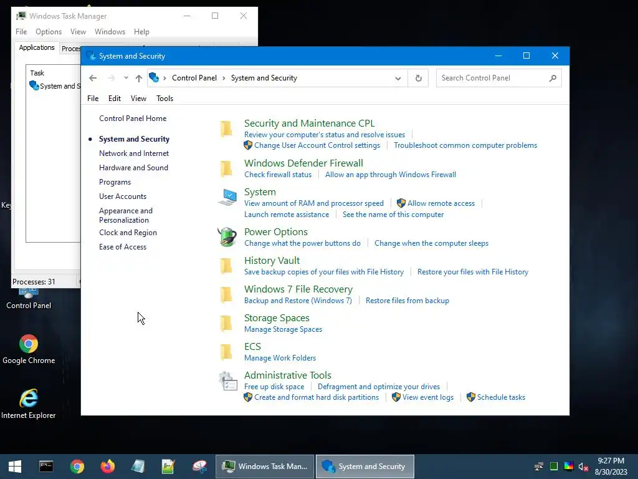Click Manage Work Folders link
The image size is (638, 479).
coord(280,358)
